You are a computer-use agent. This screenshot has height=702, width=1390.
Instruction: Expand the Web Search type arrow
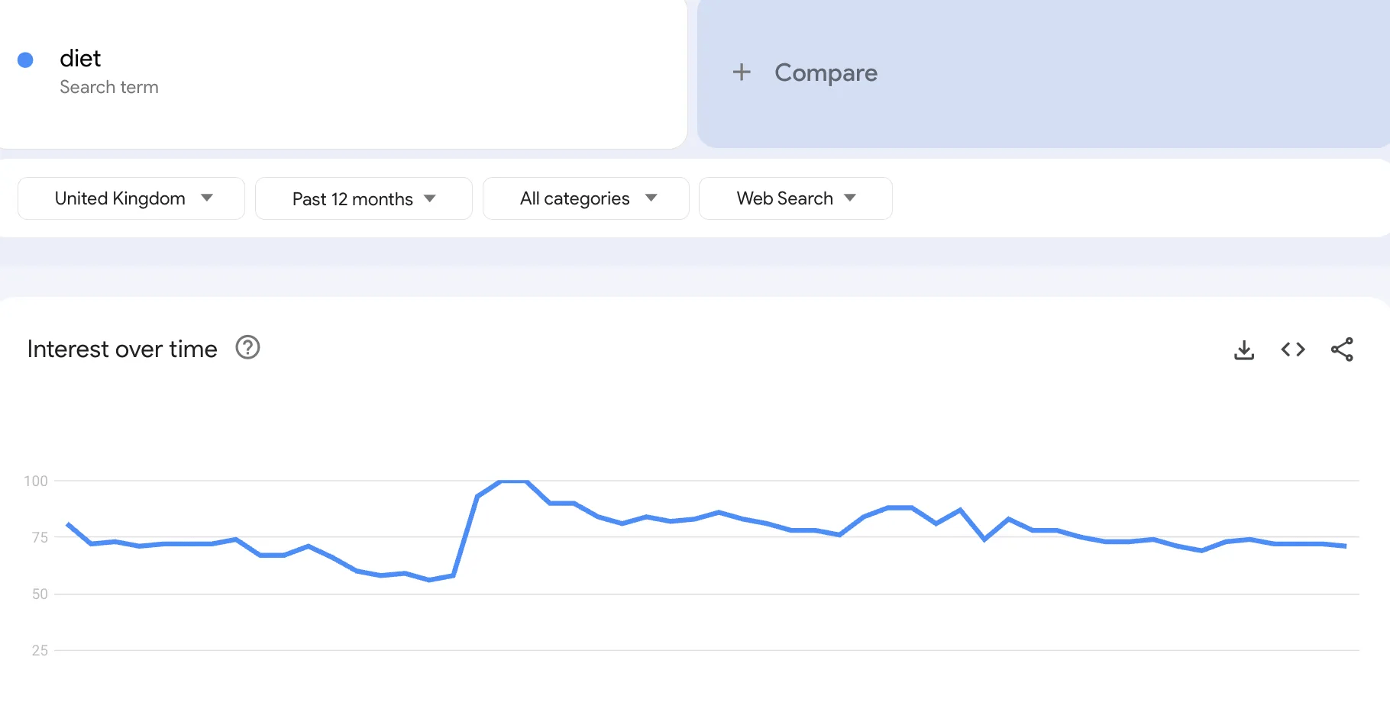coord(850,198)
